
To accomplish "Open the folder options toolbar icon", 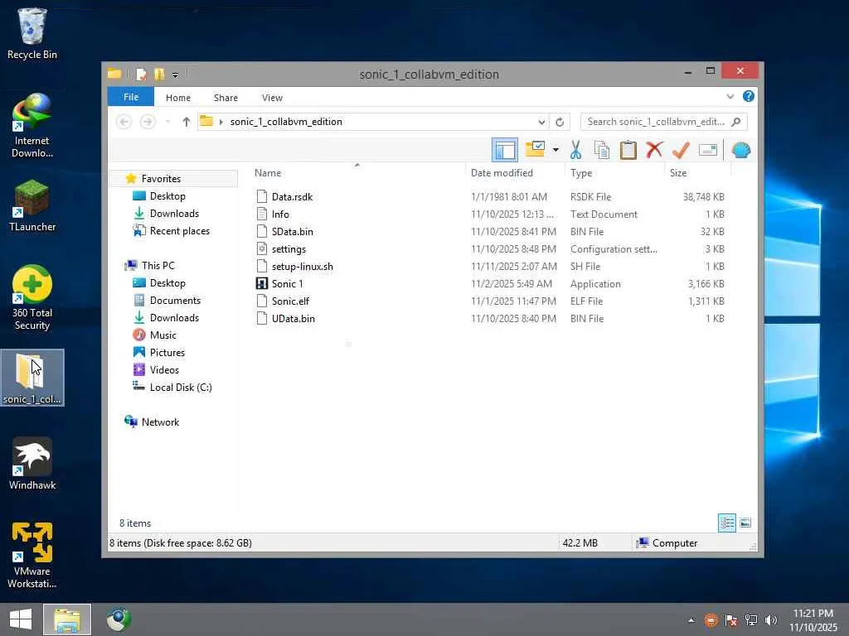I will (535, 150).
